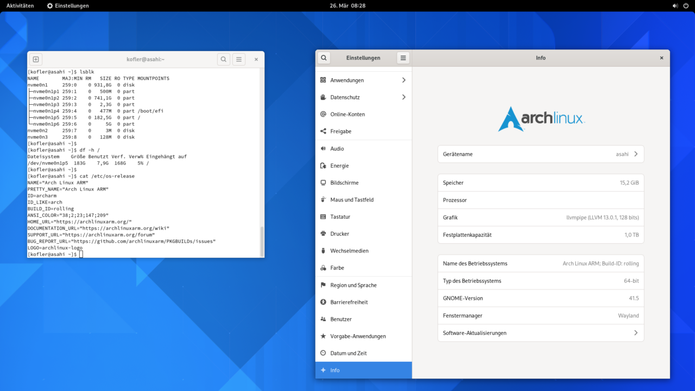Open the clock and calendar in top bar
The image size is (695, 391).
(x=347, y=5)
